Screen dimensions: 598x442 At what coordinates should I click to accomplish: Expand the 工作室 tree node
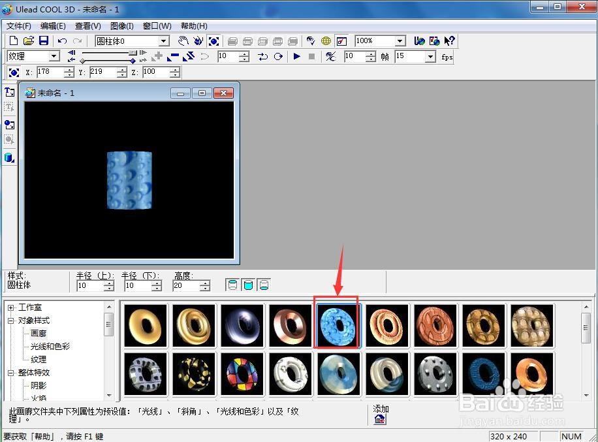10,308
